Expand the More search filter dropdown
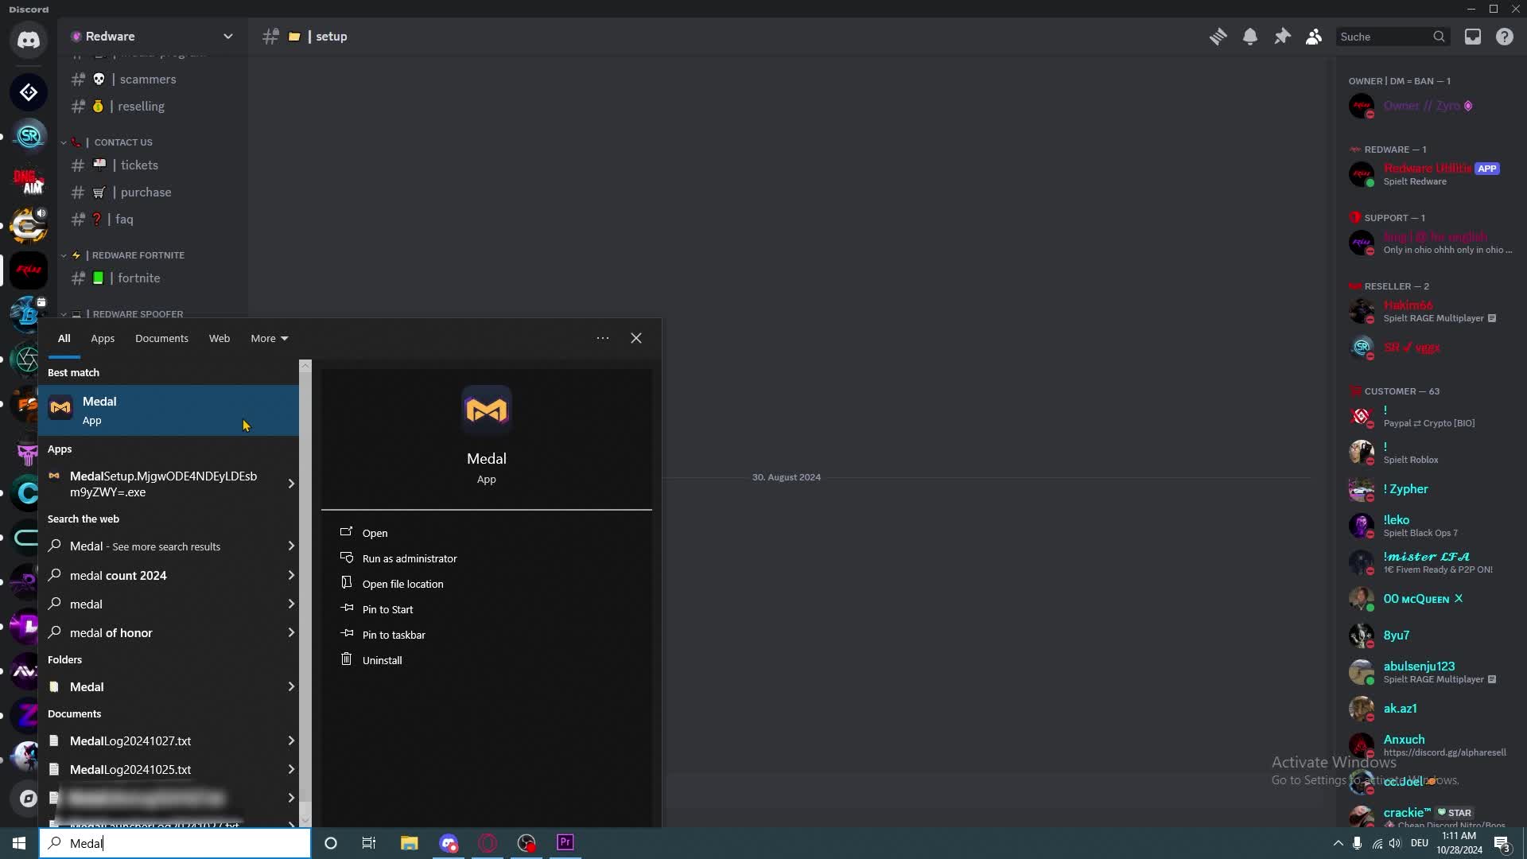1527x859 pixels. (x=270, y=338)
